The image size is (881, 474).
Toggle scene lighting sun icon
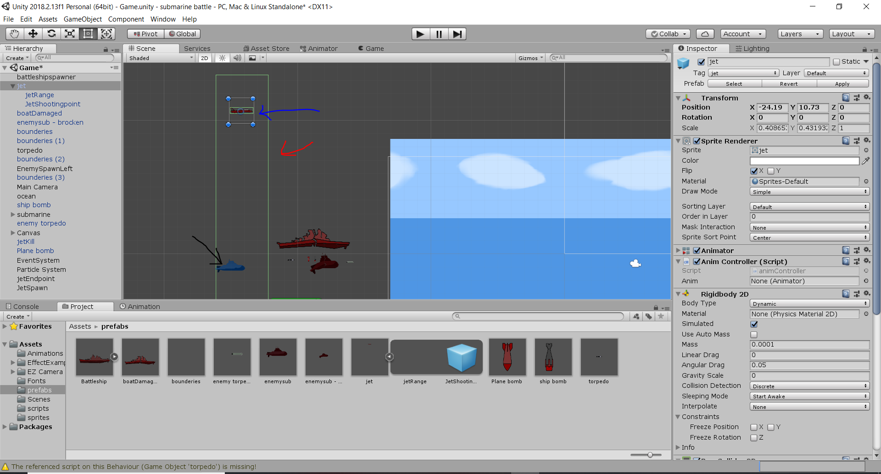point(223,58)
